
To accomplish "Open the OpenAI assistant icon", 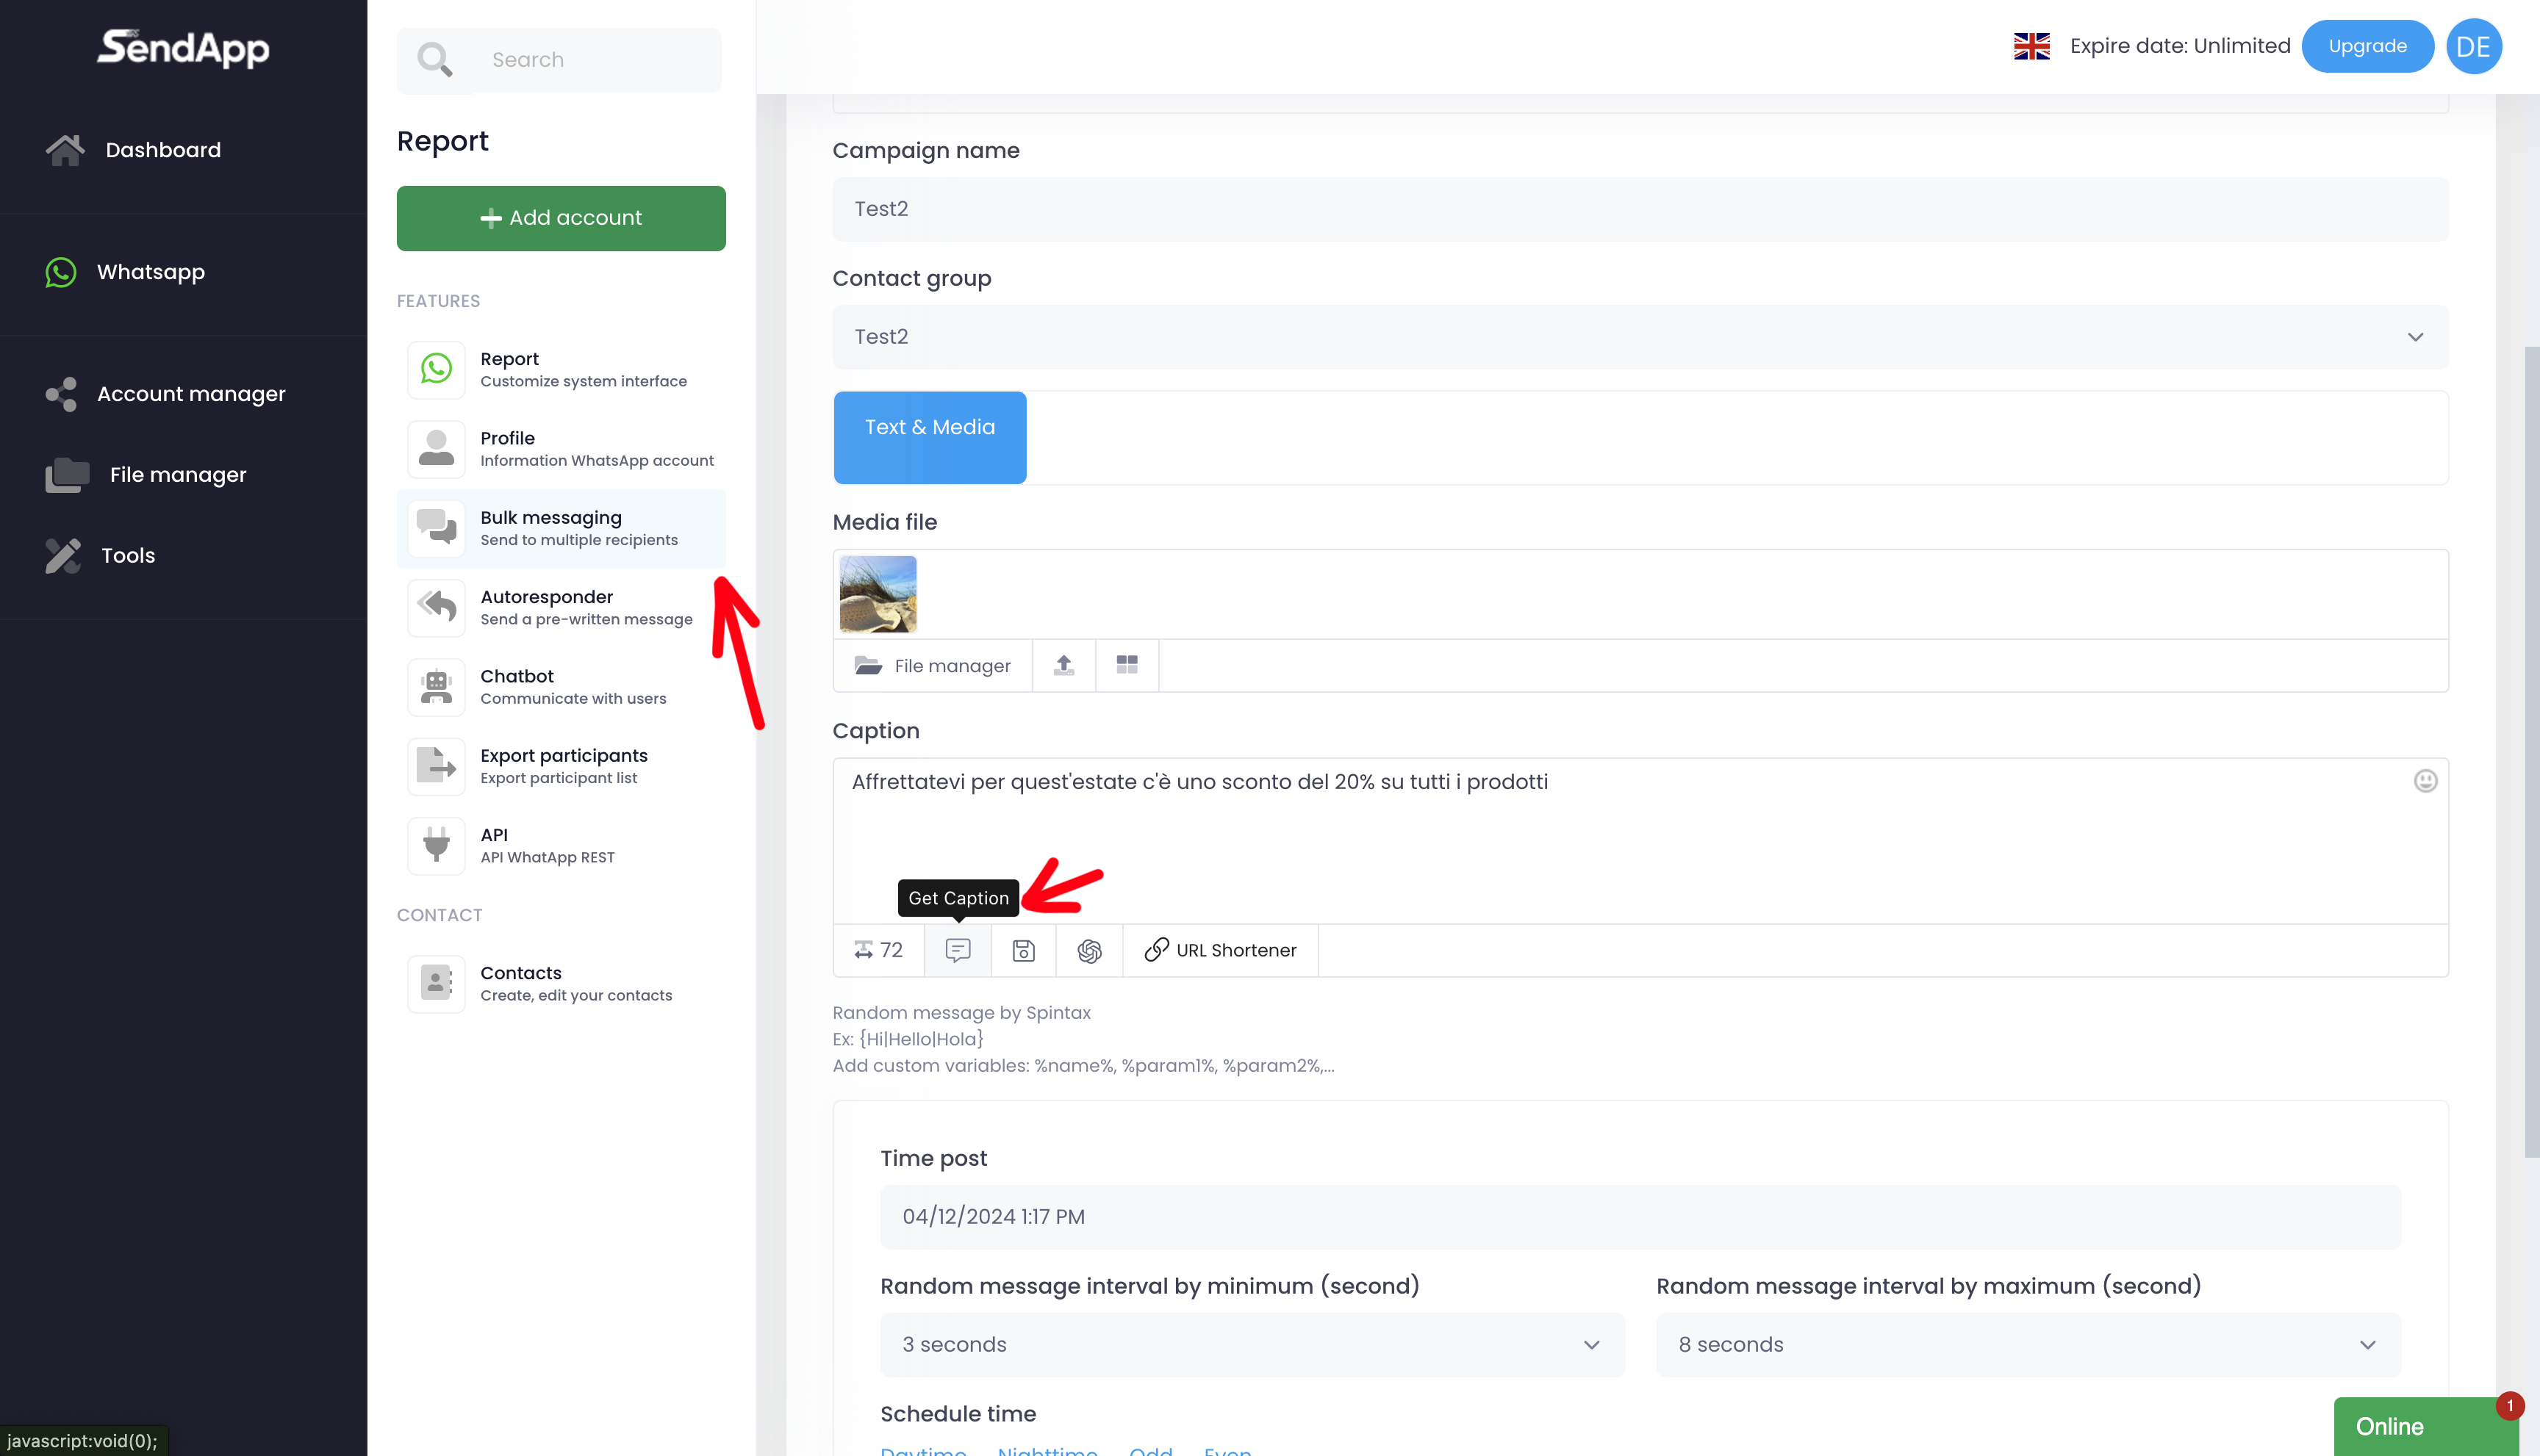I will coord(1088,950).
